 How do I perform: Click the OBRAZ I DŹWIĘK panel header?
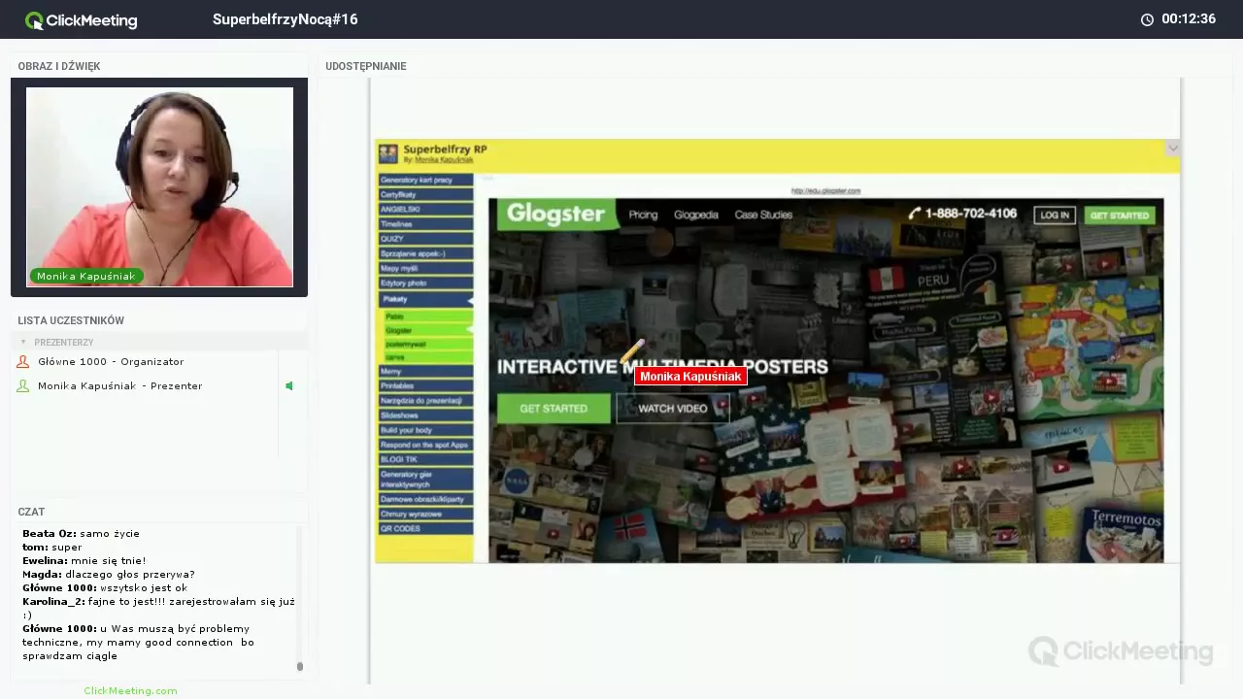pos(59,66)
